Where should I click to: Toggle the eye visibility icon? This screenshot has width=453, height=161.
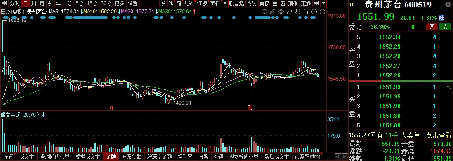coord(281,12)
